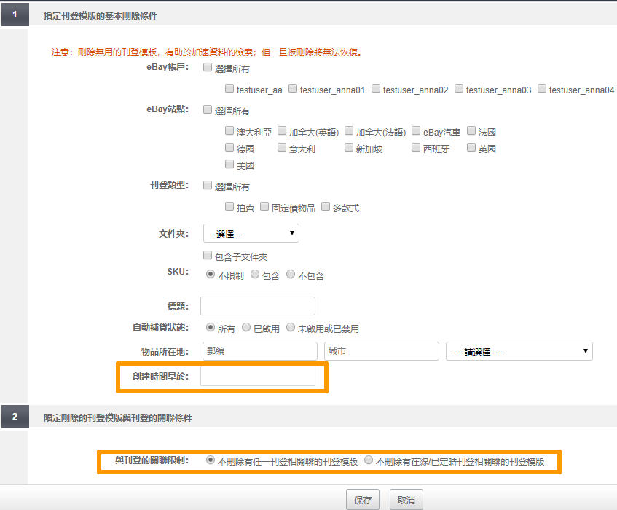The image size is (617, 510).
Task: Enable testuser_anna03 account checkbox
Action: point(459,88)
